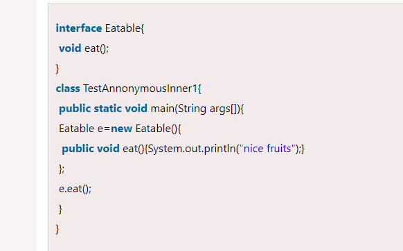Click the '};' ending anonymous class
The width and height of the screenshot is (403, 251).
[x=62, y=169]
